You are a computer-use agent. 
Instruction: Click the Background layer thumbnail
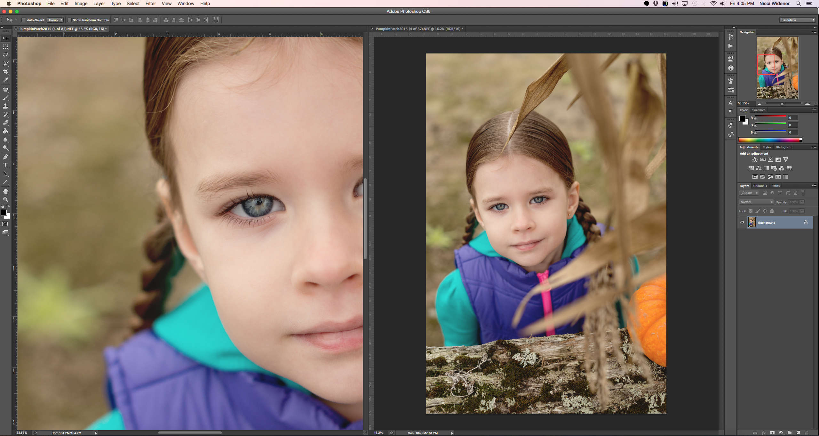click(751, 222)
